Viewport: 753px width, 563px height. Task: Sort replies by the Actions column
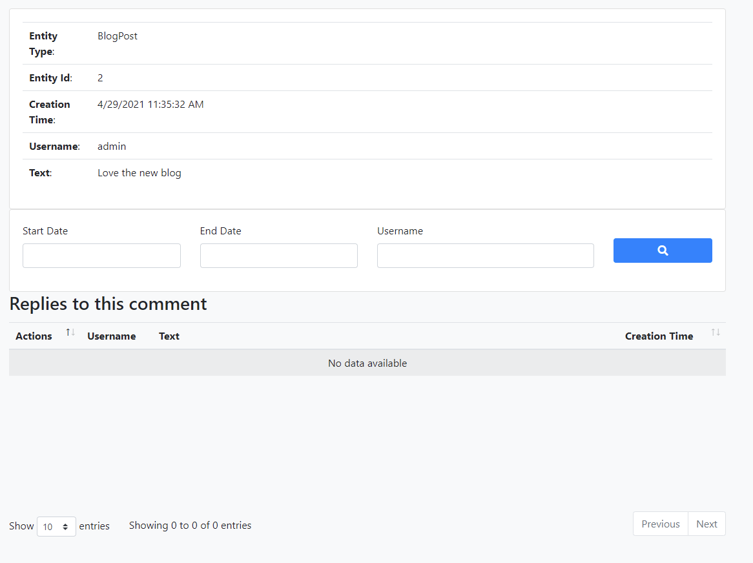pyautogui.click(x=34, y=336)
